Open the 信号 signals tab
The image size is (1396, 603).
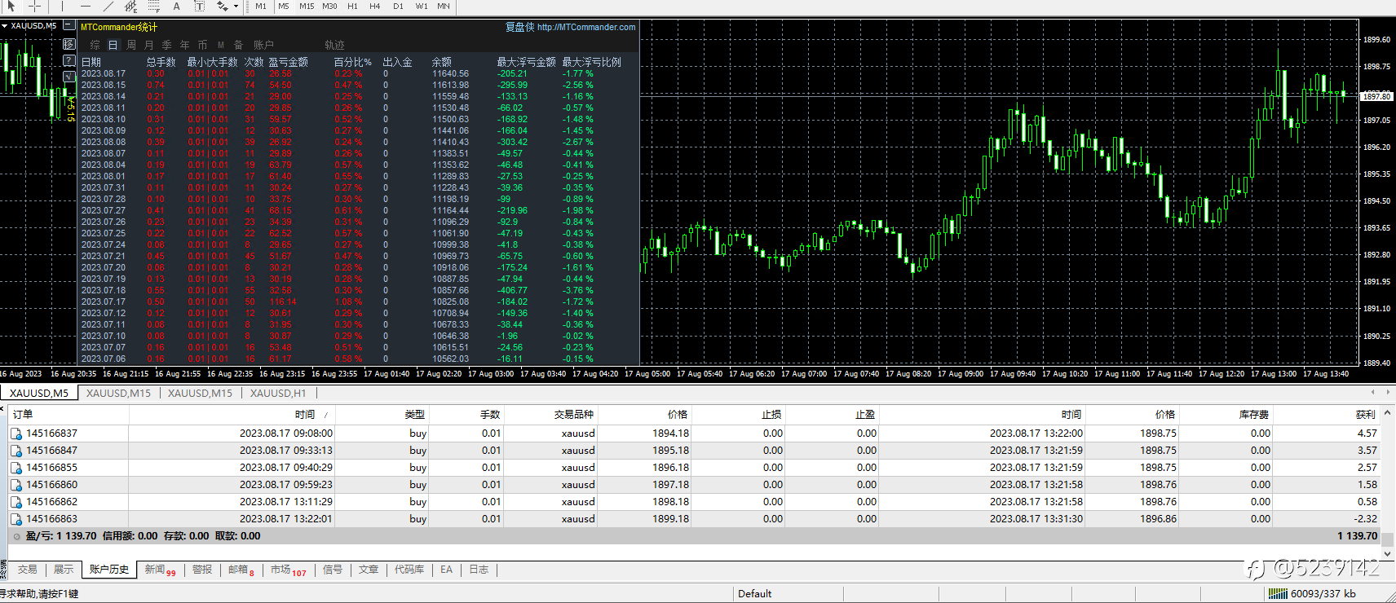333,570
